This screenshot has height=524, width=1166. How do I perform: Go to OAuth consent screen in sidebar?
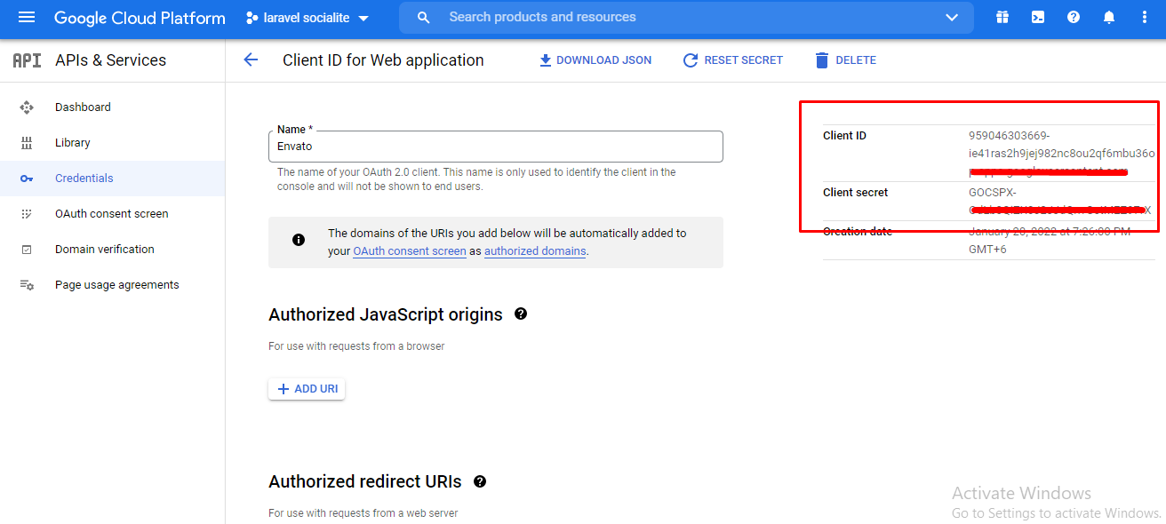point(111,214)
